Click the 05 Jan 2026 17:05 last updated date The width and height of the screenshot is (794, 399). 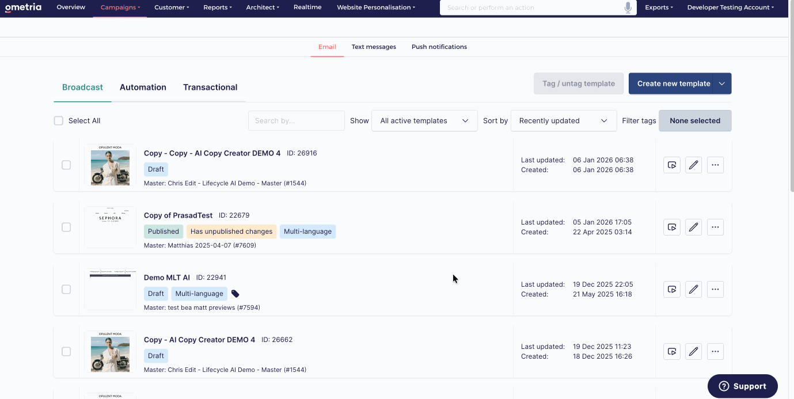(602, 222)
